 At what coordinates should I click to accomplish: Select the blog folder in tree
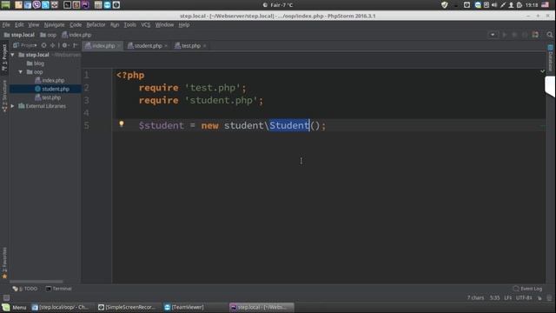click(36, 63)
